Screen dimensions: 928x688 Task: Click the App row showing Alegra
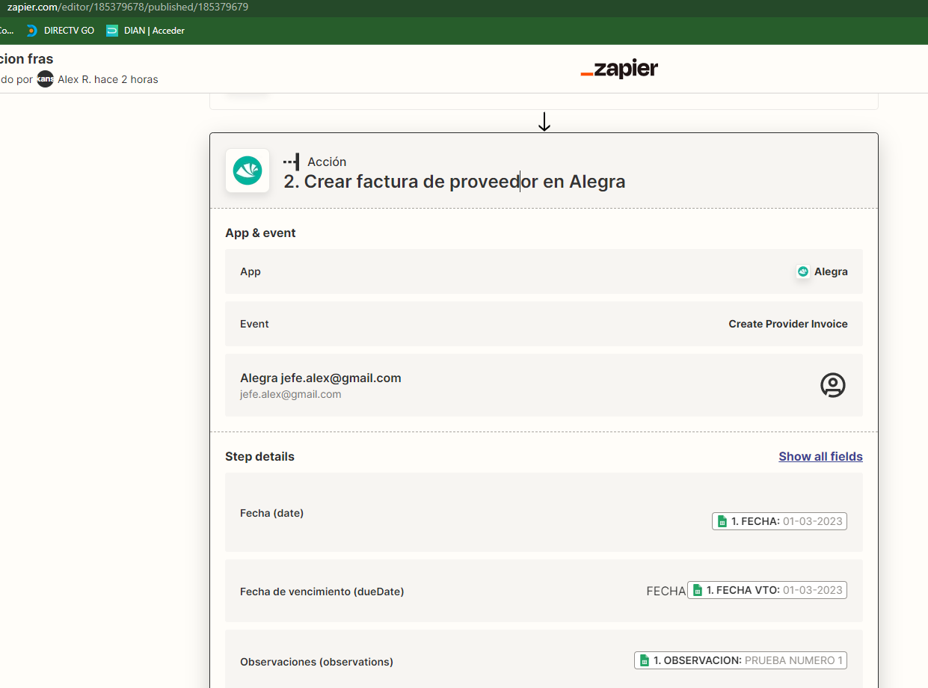pyautogui.click(x=544, y=271)
